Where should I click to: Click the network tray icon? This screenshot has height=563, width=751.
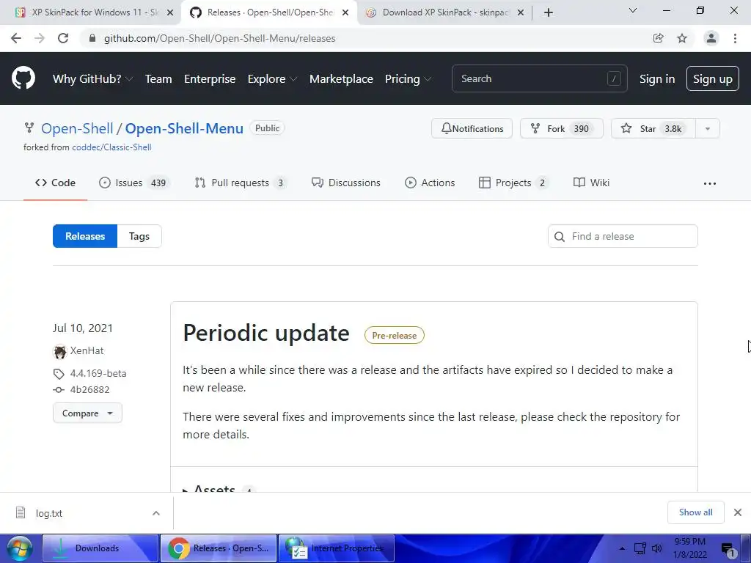click(x=640, y=548)
